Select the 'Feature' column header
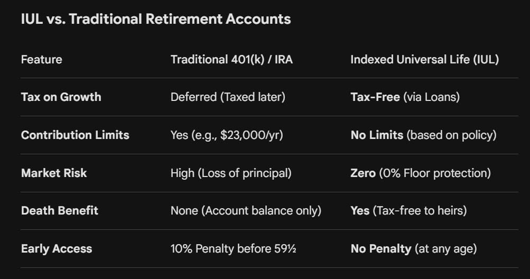This screenshot has height=279, width=530. click(42, 60)
